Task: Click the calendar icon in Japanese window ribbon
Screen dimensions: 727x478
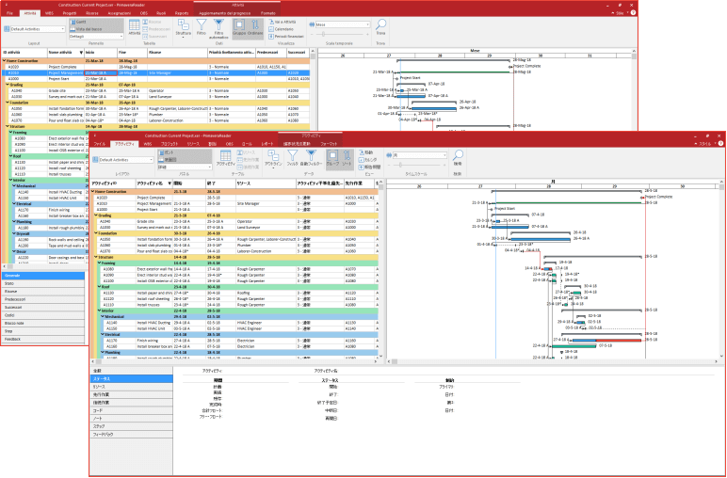Action: pos(362,160)
